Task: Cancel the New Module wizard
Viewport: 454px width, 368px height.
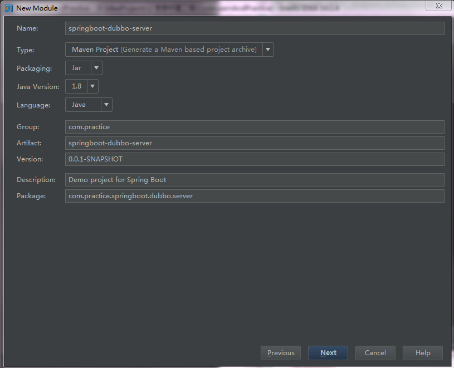Action: [x=375, y=353]
